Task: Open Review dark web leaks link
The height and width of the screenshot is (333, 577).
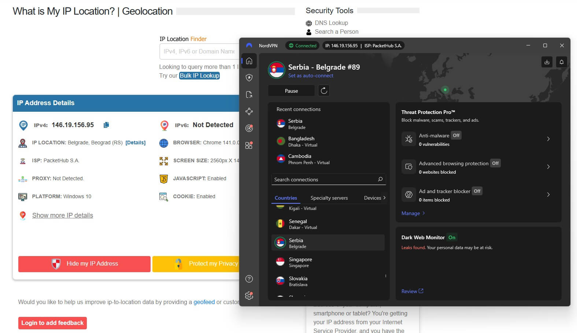Action: [412, 291]
